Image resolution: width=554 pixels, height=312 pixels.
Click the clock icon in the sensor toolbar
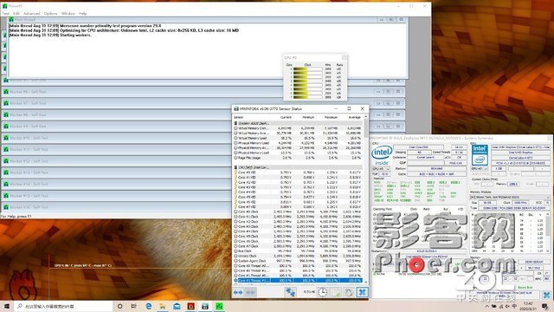coord(323,292)
